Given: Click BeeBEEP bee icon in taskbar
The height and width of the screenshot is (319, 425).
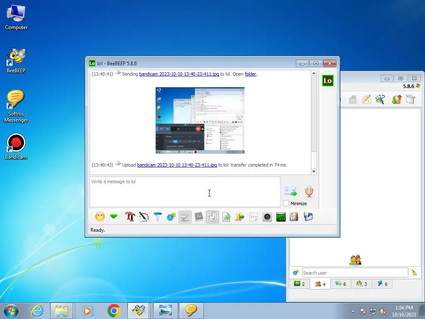Looking at the screenshot, I should click(x=138, y=311).
